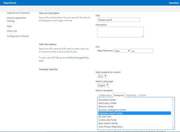Switch to the Collaboration template tab
The height and width of the screenshot is (132, 180).
click(x=105, y=95)
